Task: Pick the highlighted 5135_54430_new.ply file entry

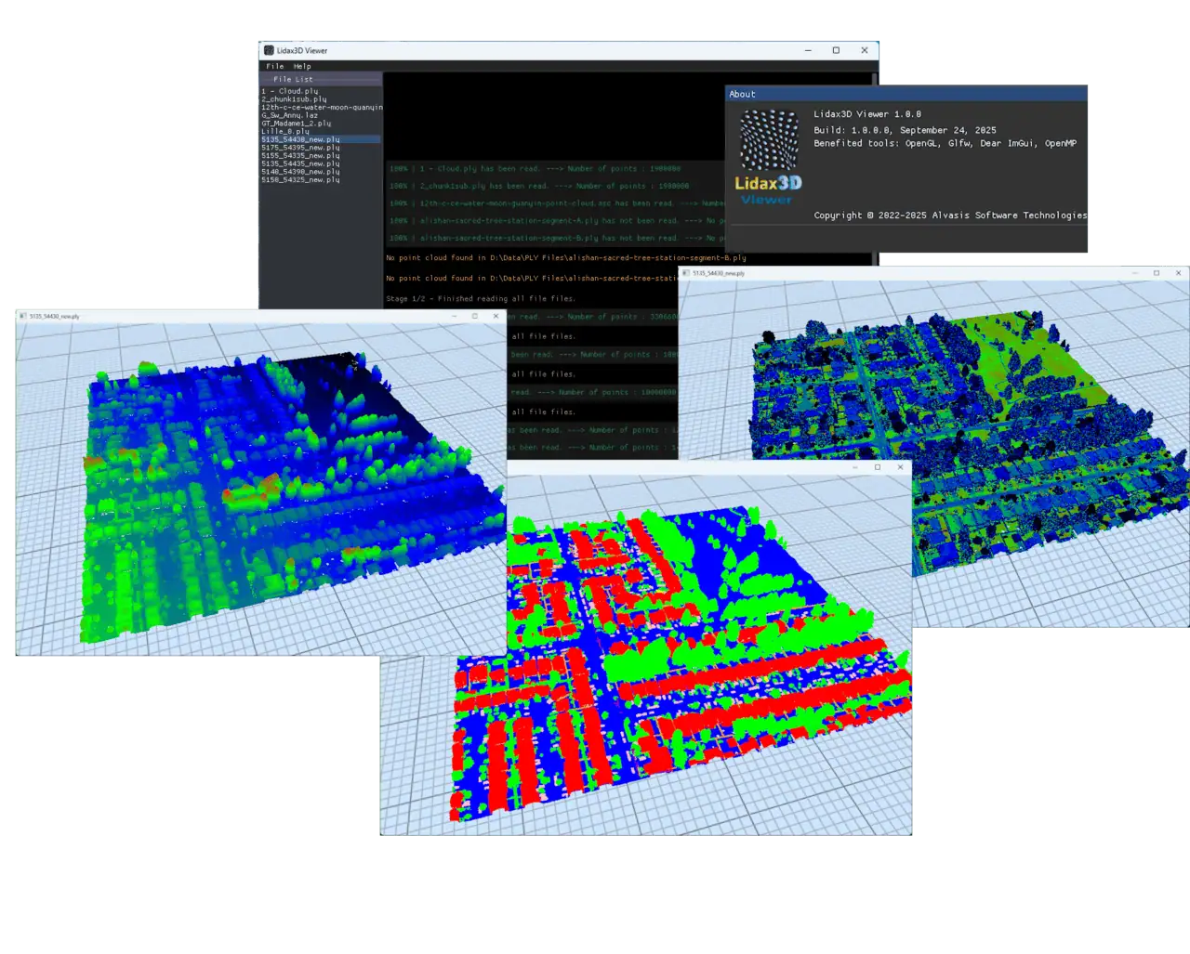Action: tap(300, 139)
